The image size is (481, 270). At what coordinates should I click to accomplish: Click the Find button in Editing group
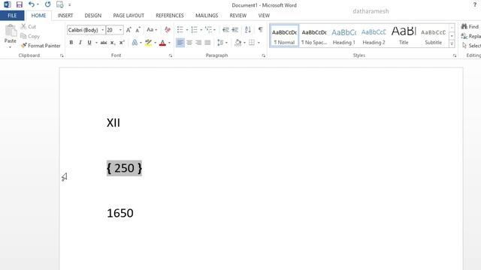470,27
